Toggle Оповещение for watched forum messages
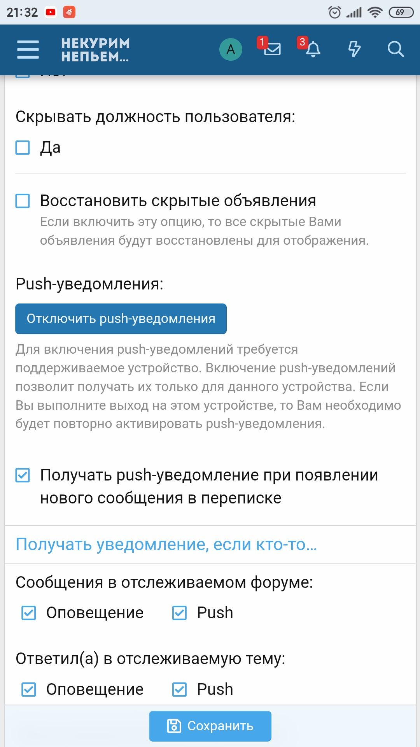Image resolution: width=420 pixels, height=747 pixels. point(29,613)
